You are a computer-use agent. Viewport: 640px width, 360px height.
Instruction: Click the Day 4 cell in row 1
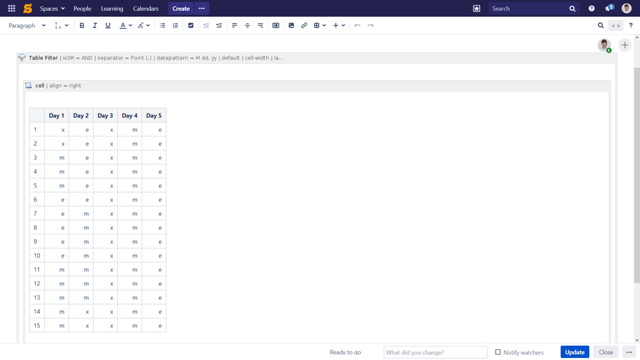[x=130, y=130]
